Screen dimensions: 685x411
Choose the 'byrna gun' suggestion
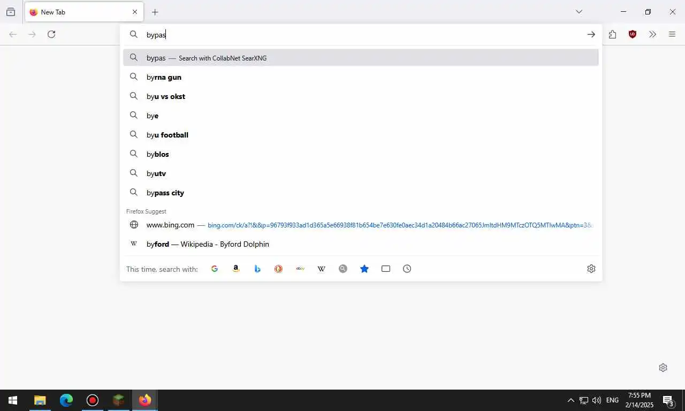(x=361, y=77)
